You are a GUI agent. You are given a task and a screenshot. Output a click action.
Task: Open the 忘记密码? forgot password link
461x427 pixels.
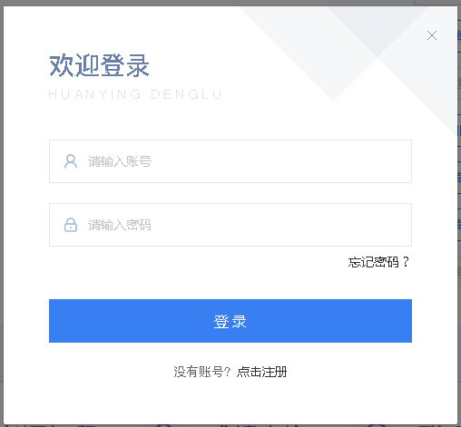click(x=378, y=262)
